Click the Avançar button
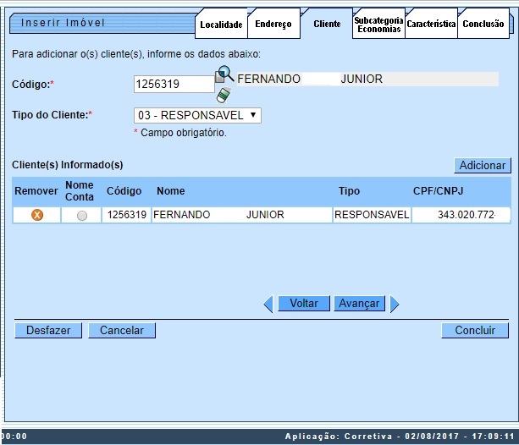 [x=359, y=304]
